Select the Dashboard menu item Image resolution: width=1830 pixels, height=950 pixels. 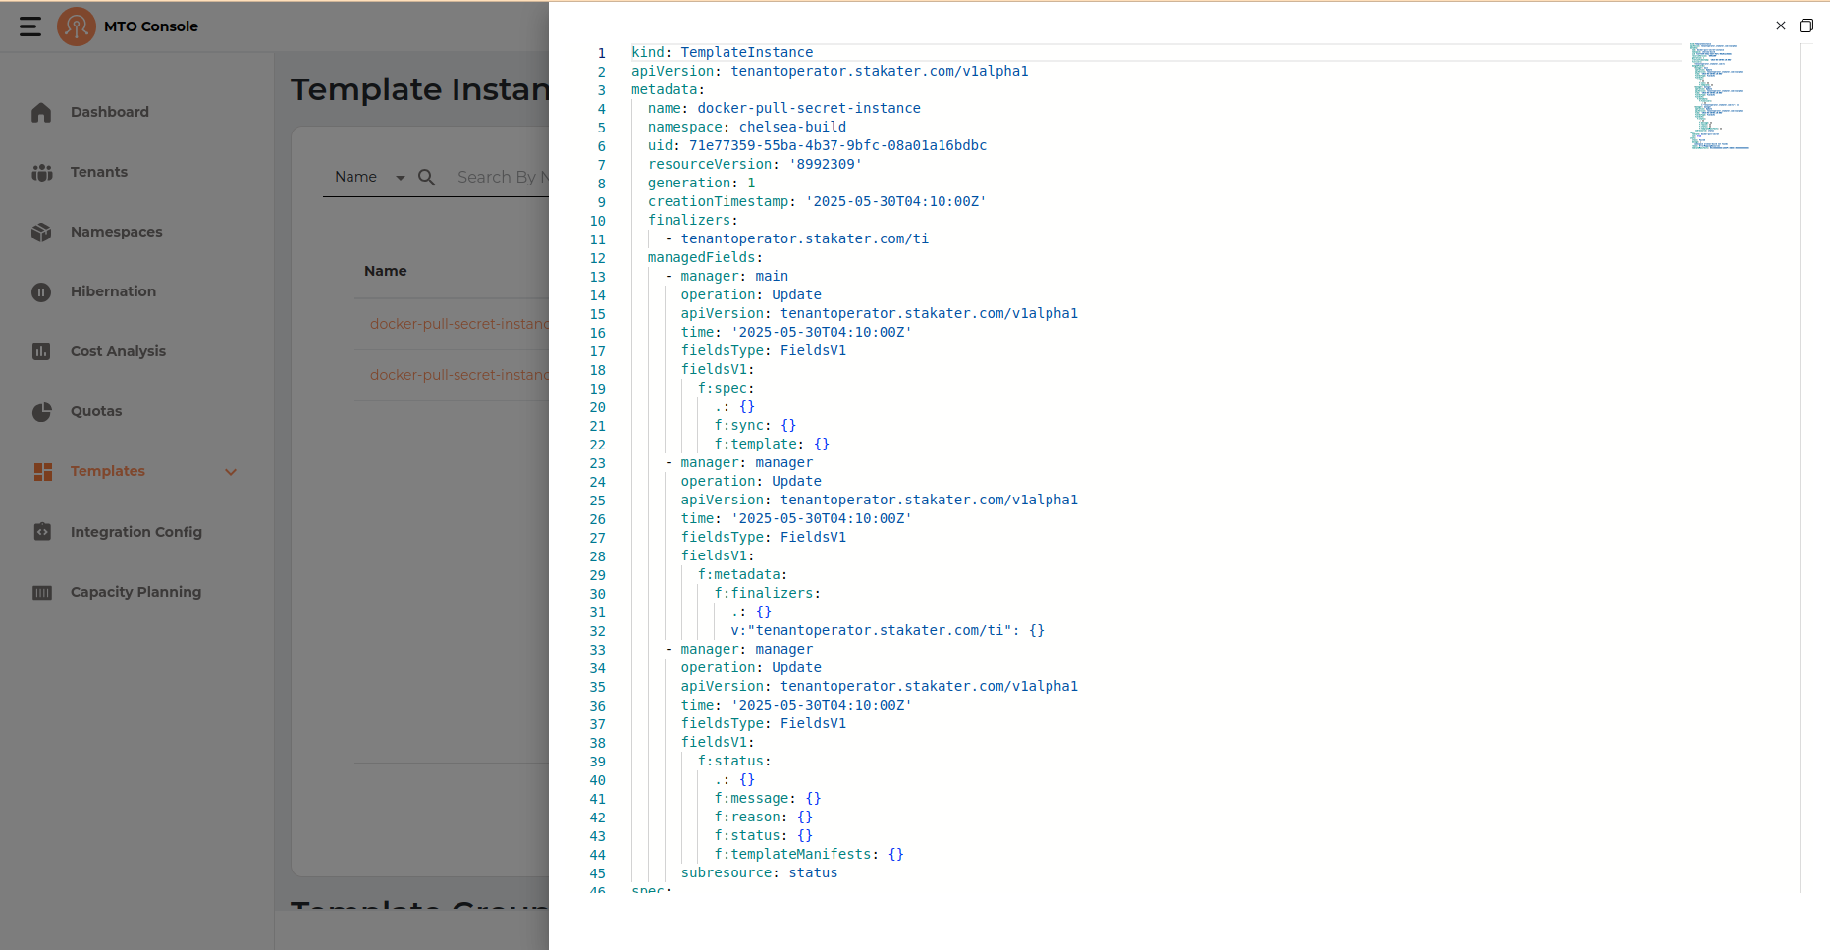click(109, 112)
